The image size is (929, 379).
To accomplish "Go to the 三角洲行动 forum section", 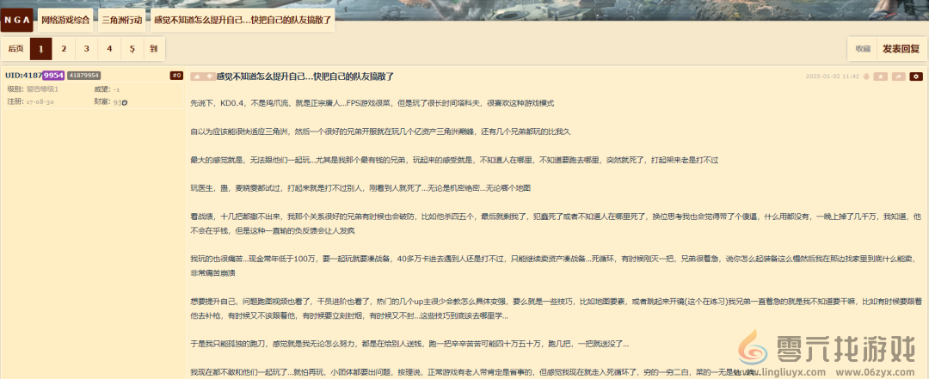I will (x=121, y=19).
